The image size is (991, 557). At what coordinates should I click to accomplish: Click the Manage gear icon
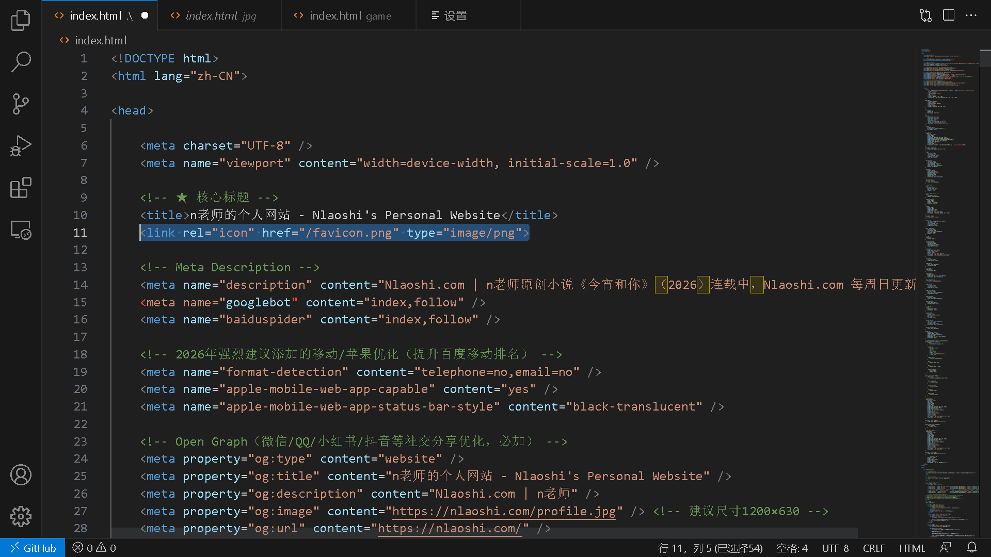(x=21, y=516)
